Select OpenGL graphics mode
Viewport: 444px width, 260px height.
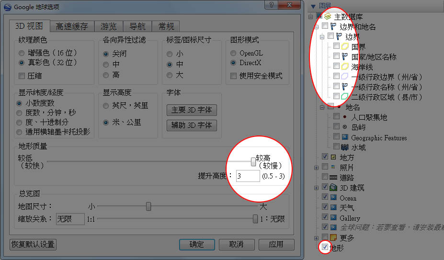[233, 53]
